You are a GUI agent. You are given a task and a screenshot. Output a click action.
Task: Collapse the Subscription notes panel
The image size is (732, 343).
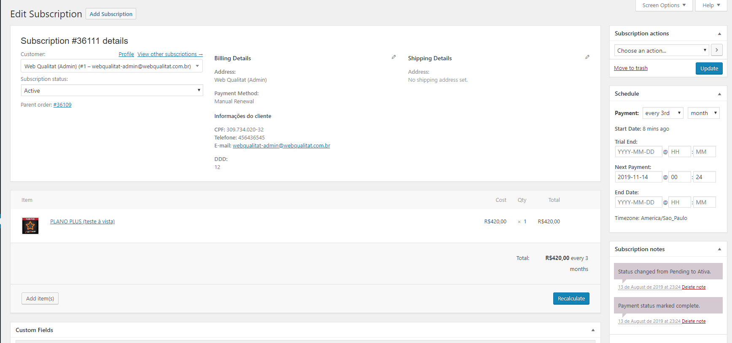(x=719, y=249)
